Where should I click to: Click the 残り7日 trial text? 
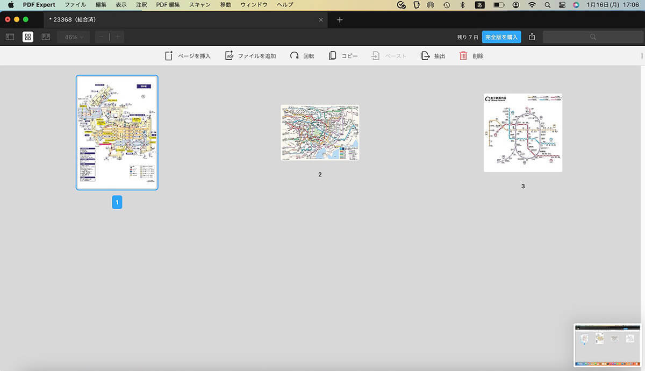(467, 37)
